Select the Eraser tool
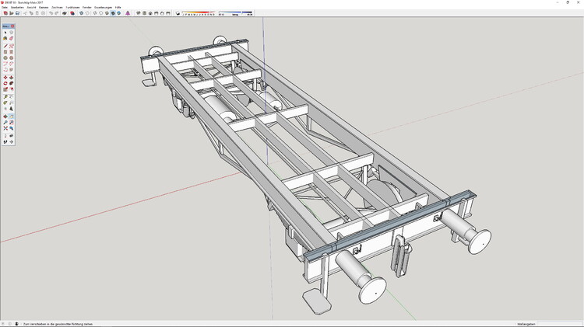Viewport: 584px width, 327px height. pyautogui.click(x=12, y=38)
